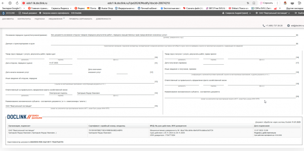Click the gray mask extension icon
The width and height of the screenshot is (304, 151).
click(292, 3)
